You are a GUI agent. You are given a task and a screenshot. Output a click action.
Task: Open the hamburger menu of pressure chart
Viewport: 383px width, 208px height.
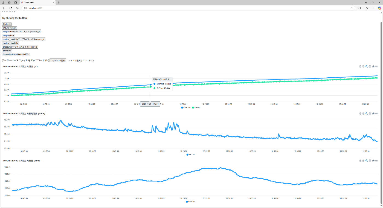coord(376,160)
